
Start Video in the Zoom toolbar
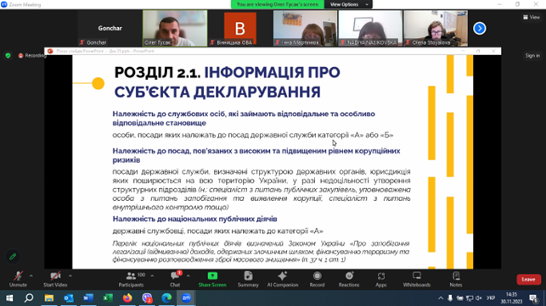coord(55,279)
